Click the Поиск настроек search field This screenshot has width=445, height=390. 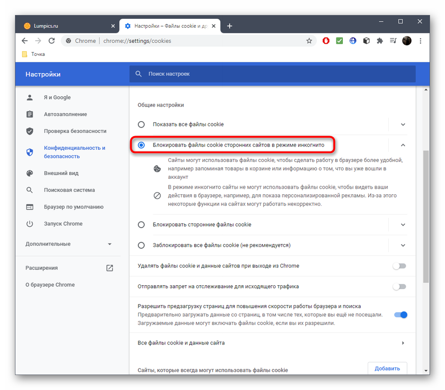tap(273, 74)
